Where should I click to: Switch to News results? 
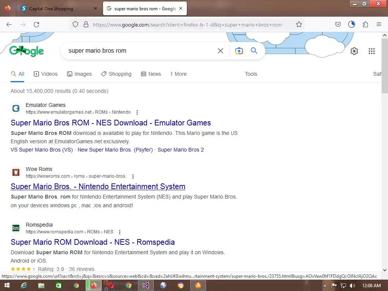point(151,74)
